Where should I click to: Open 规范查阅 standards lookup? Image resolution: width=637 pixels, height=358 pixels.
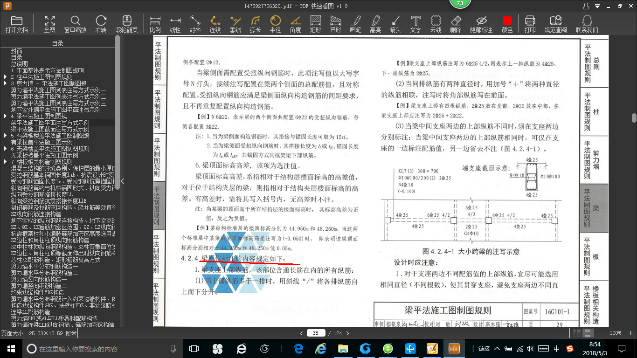pos(555,24)
